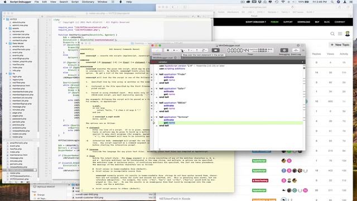Collapse the tell application "Finder" block
Image resolution: width=357 pixels, height=201 pixels.
click(156, 74)
